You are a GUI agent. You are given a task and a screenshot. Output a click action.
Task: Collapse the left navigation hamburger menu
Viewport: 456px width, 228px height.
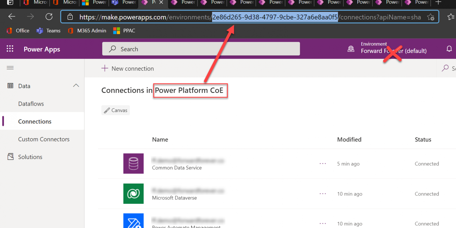click(x=10, y=68)
